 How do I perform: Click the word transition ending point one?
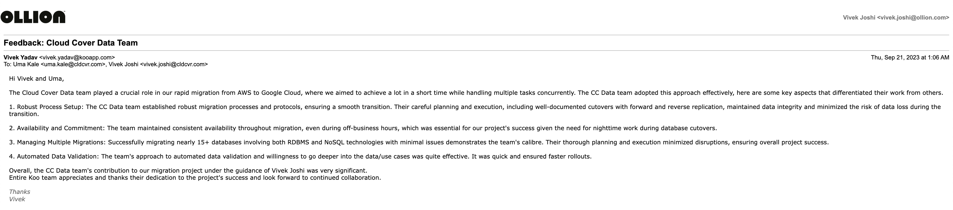24,114
